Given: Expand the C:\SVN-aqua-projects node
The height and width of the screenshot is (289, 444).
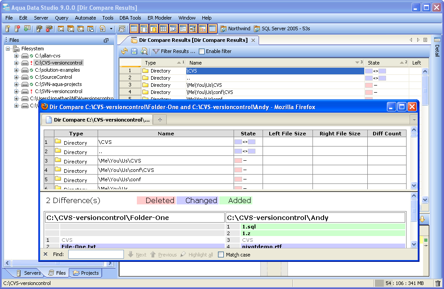Looking at the screenshot, I should tap(16, 84).
